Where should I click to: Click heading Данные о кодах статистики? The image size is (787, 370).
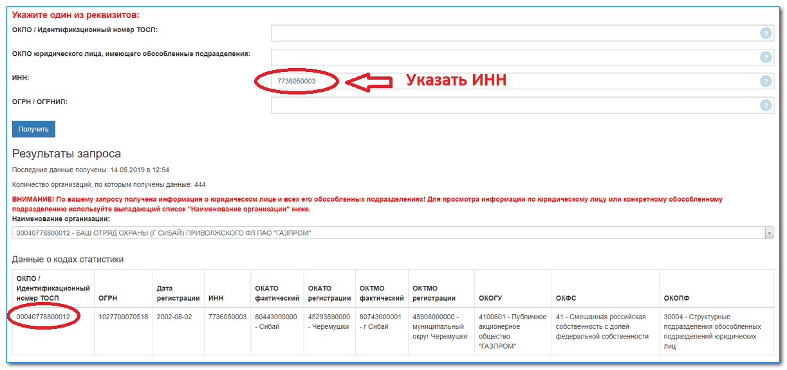click(68, 259)
